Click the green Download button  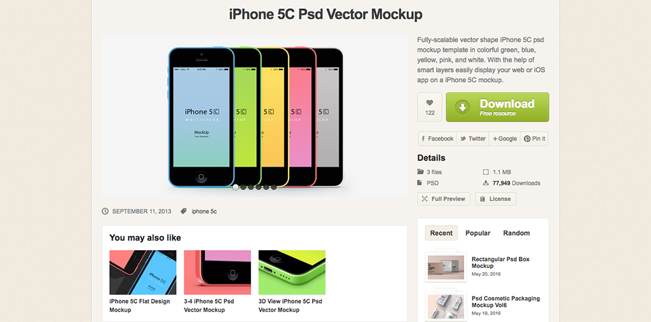point(497,107)
